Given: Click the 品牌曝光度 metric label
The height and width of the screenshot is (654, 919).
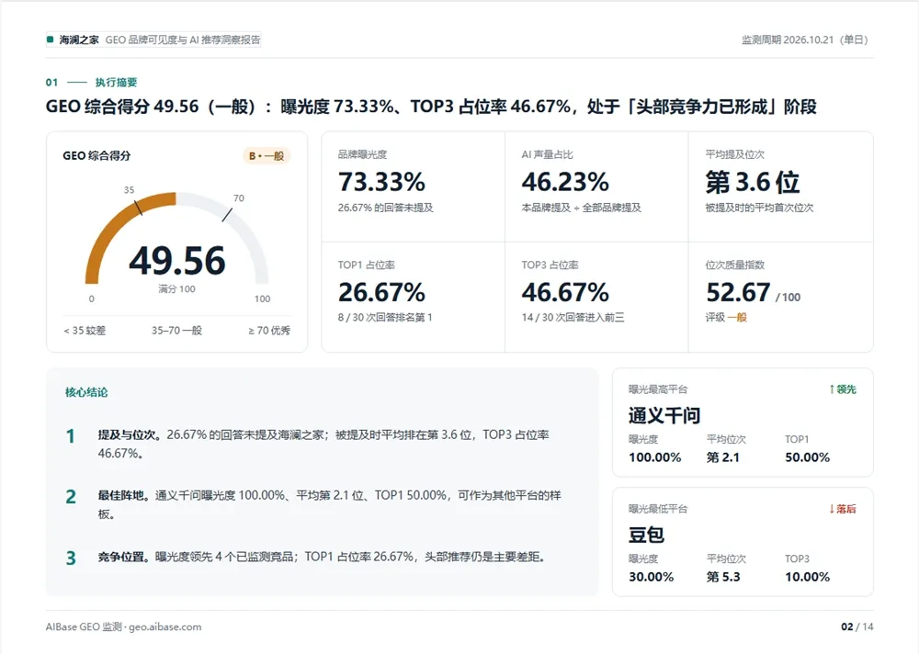Looking at the screenshot, I should (362, 154).
